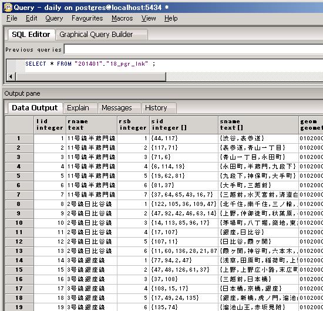This screenshot has width=323, height=311.
Task: Select the SQL Editor tab
Action: pos(31,35)
